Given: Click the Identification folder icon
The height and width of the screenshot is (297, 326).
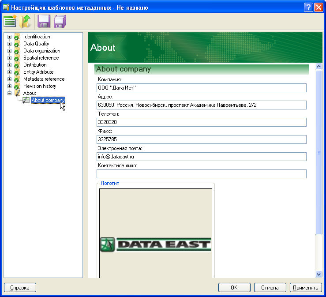Looking at the screenshot, I should (x=17, y=37).
